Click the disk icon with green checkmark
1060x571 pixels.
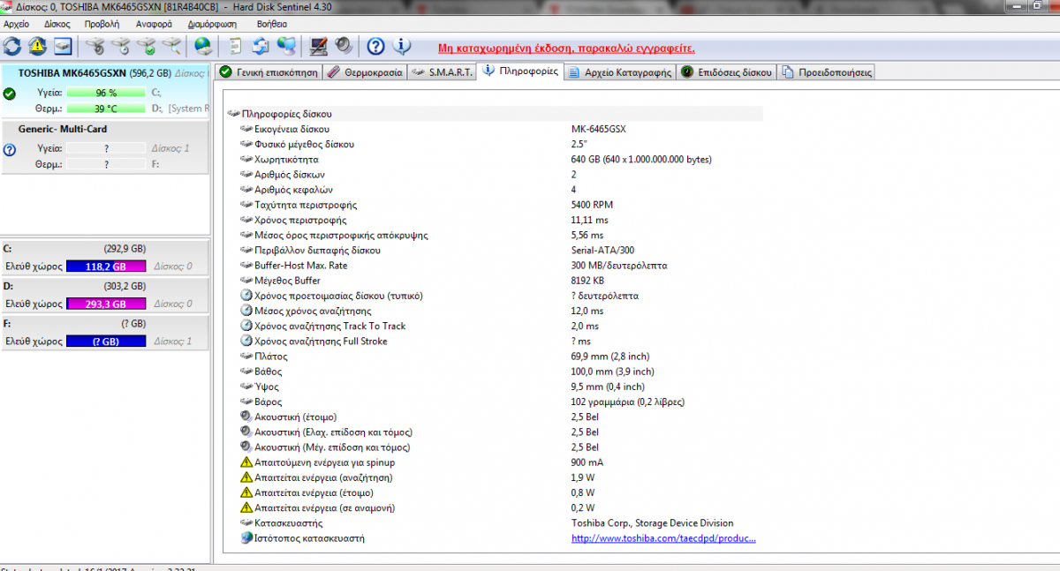pos(147,46)
